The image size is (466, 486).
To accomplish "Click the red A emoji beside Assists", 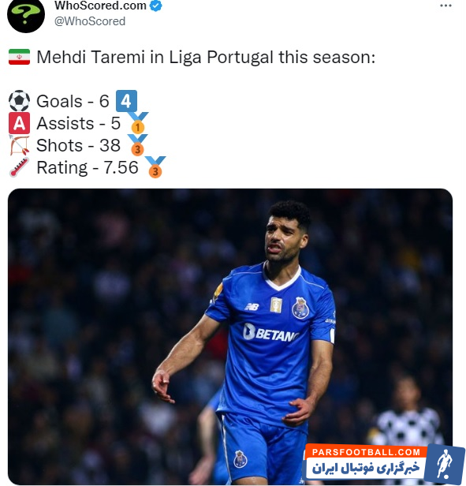I will 19,123.
